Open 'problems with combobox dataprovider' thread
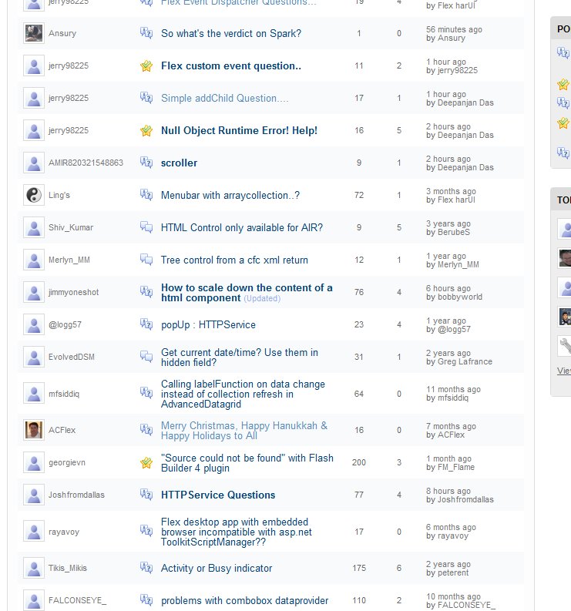The height and width of the screenshot is (611, 571). [x=245, y=600]
